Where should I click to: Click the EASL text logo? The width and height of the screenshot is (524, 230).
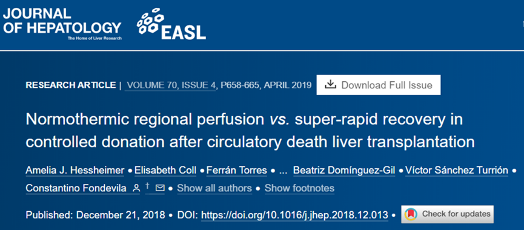coord(184,31)
